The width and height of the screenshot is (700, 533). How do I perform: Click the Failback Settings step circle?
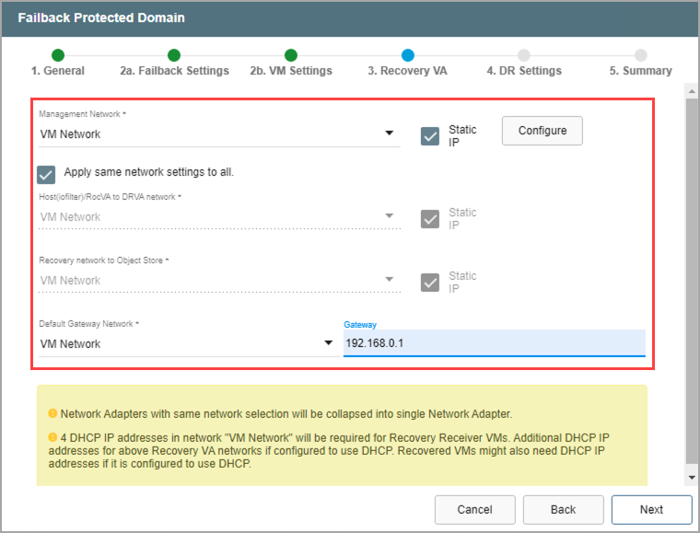pos(174,55)
